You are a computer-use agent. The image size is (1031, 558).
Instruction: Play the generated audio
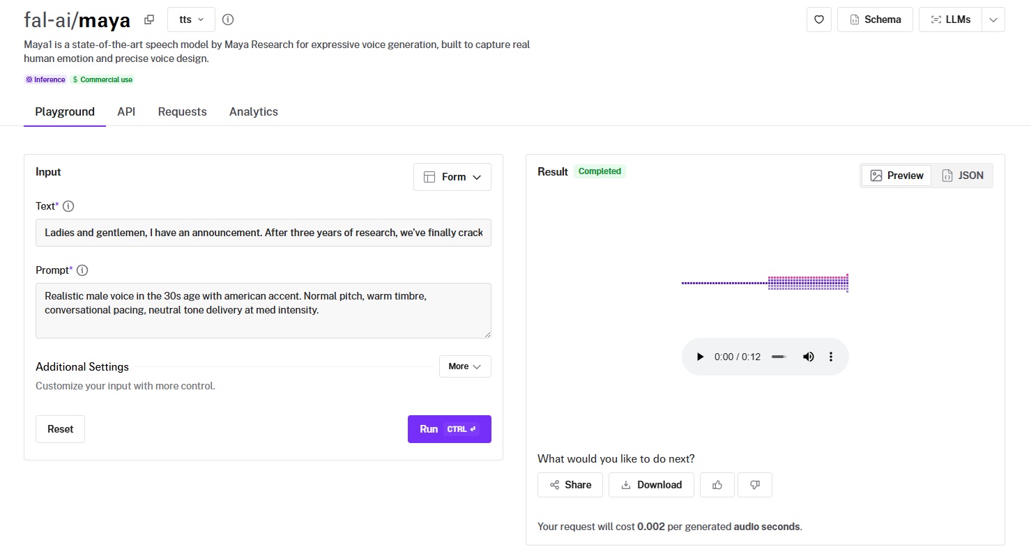(700, 357)
